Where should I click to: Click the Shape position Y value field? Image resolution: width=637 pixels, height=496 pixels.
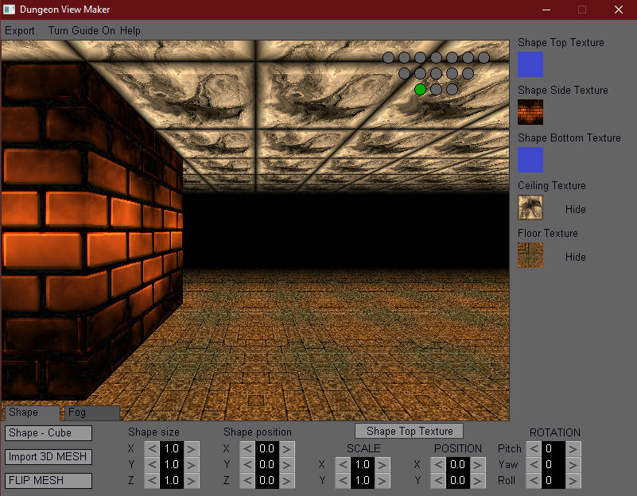[x=267, y=465]
